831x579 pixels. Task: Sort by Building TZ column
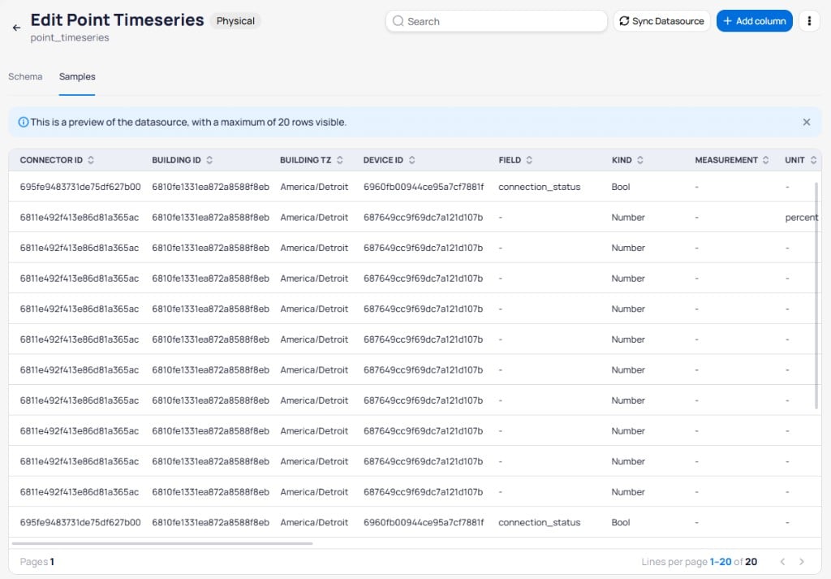coord(340,160)
